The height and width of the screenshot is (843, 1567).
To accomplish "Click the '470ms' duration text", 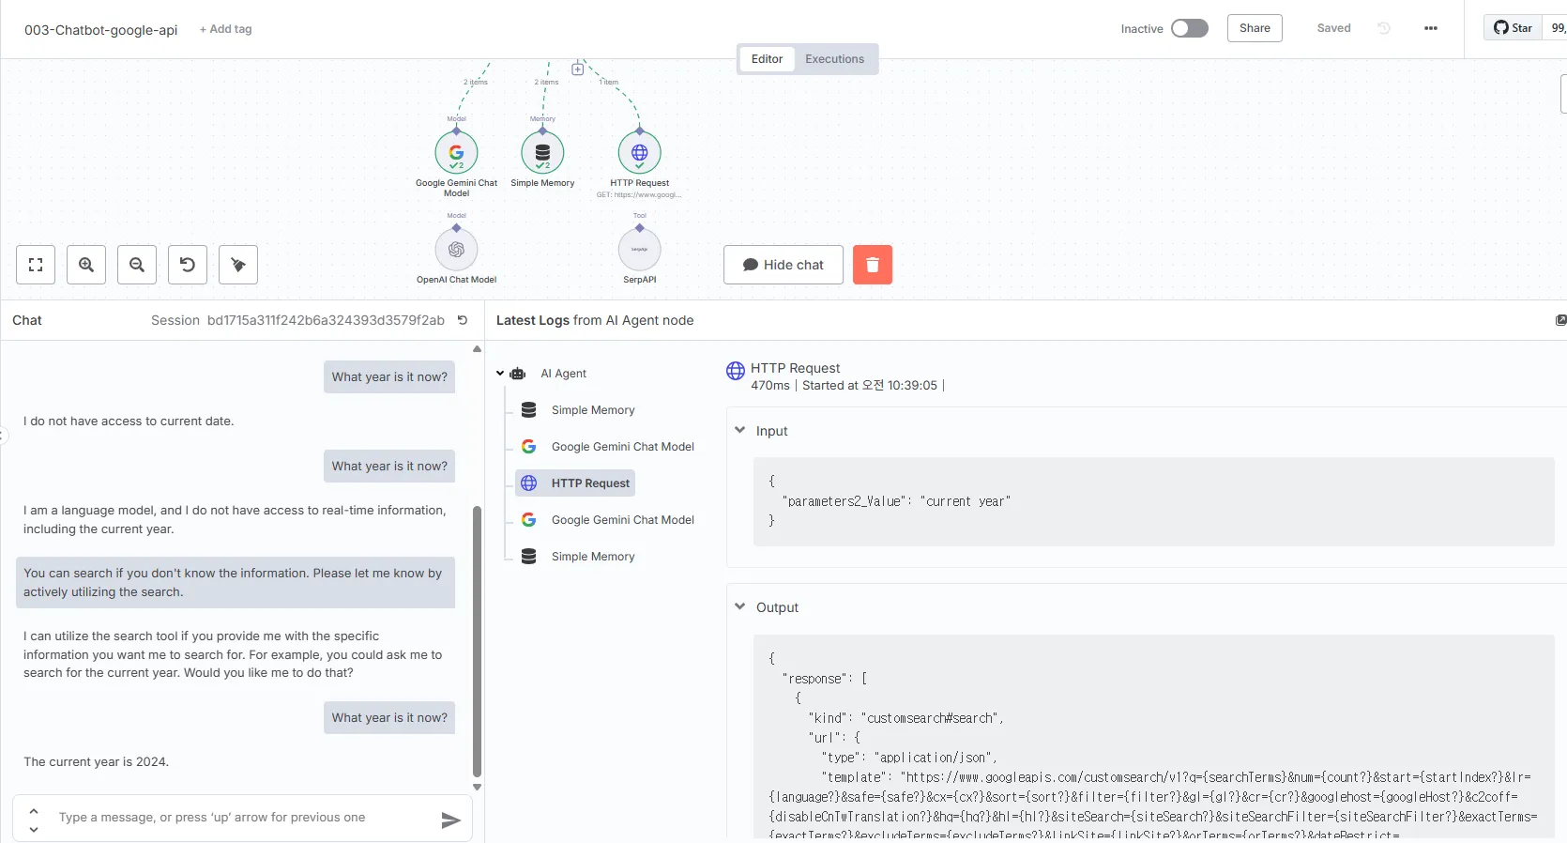I will click(x=770, y=386).
